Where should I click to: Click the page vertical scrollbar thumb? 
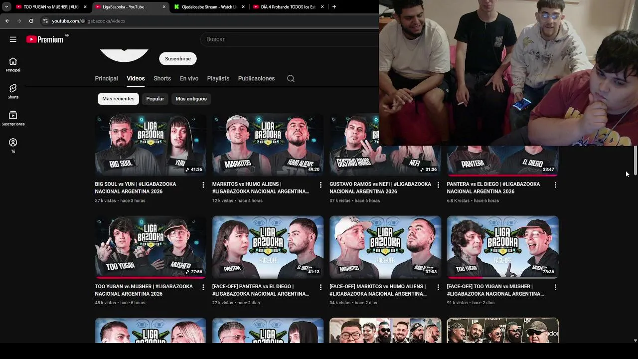point(635,161)
